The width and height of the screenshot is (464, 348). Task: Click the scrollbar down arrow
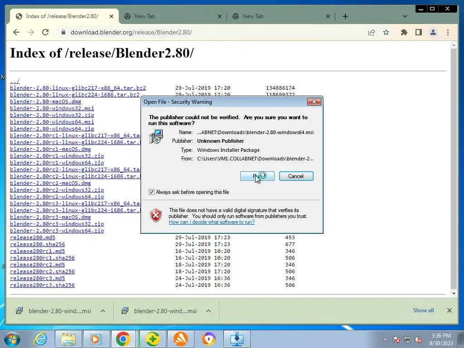[454, 293]
